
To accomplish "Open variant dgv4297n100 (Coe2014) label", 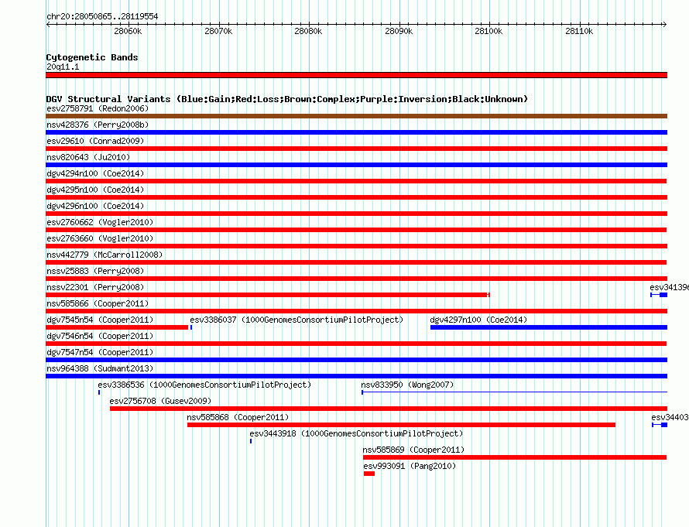I will (478, 320).
